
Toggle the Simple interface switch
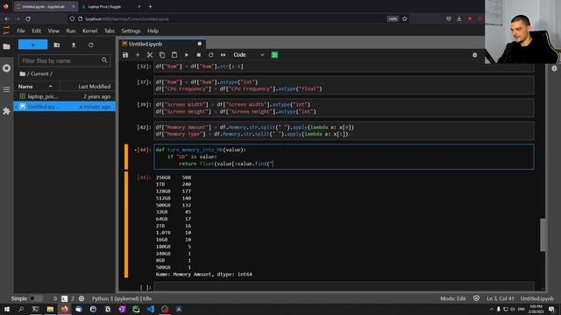click(x=36, y=298)
